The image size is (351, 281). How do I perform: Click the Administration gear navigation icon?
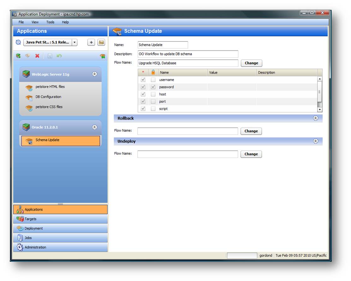click(20, 247)
